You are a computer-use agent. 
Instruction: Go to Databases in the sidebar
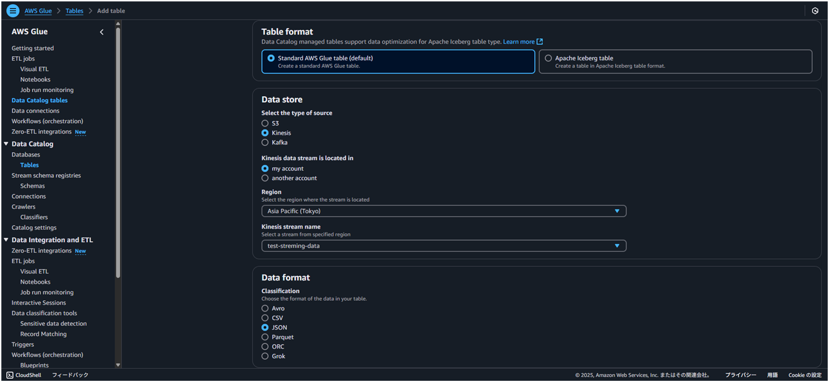click(26, 155)
